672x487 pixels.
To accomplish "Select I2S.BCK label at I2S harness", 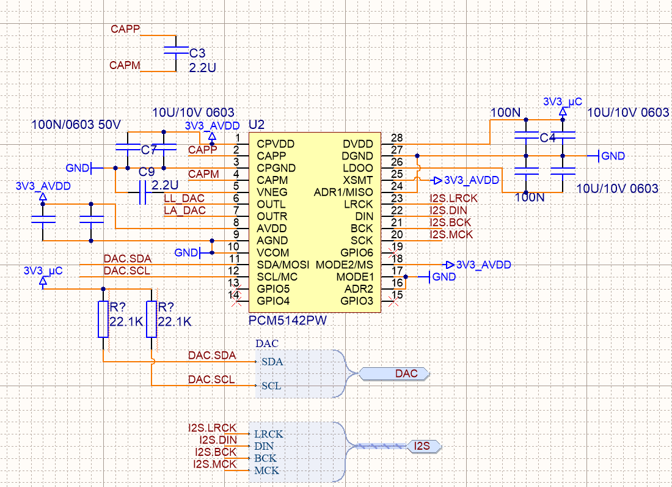I will (x=216, y=452).
